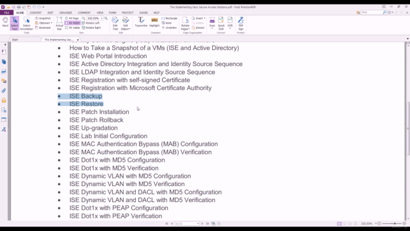Add a Bookmark from the ribbon

(43, 28)
